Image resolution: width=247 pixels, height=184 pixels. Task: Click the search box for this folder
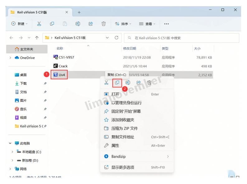pos(182,38)
